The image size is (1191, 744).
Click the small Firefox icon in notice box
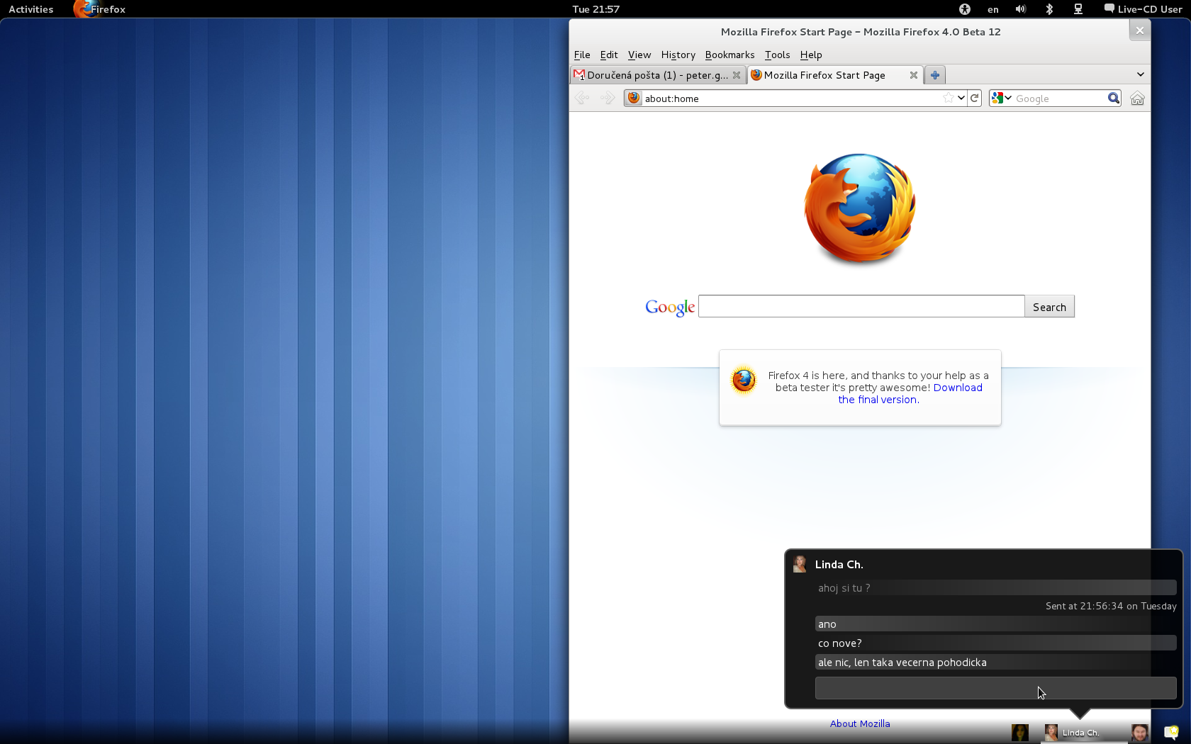click(744, 381)
